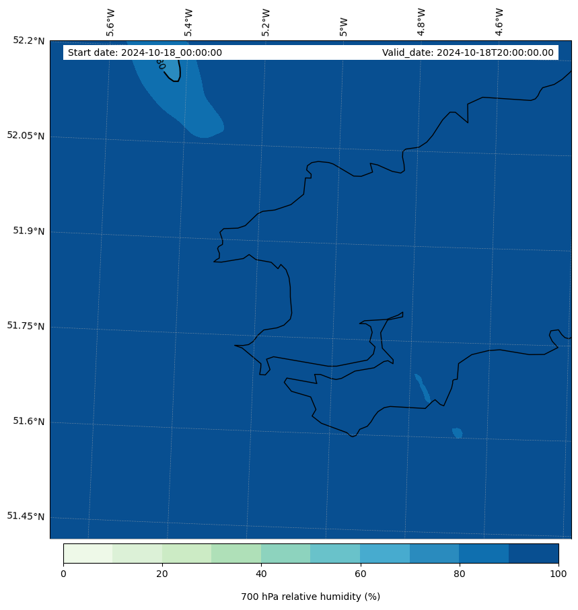Viewport: 578px width, 610px height.
Task: Click the colorbar tick label 20
Action: pyautogui.click(x=162, y=574)
